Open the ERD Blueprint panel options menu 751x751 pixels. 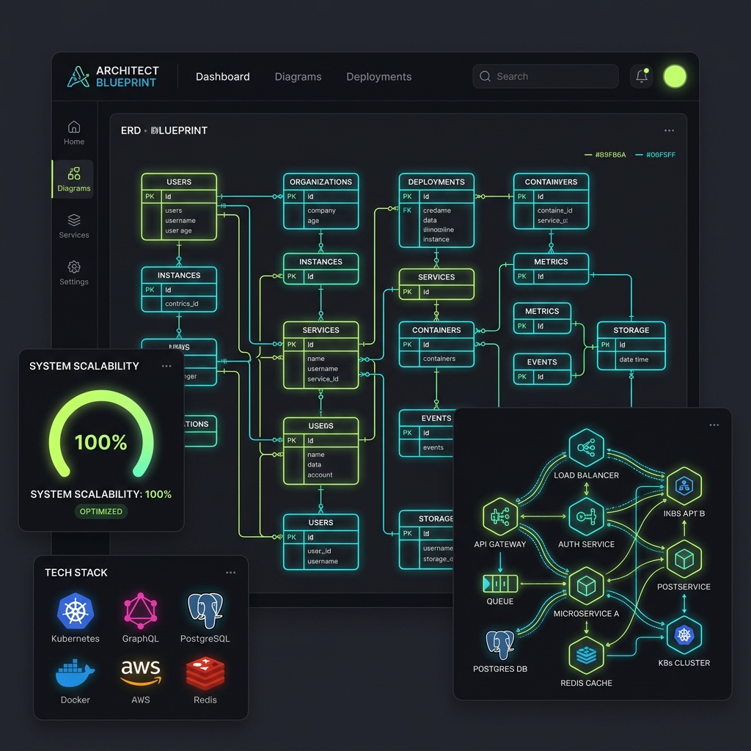click(669, 131)
